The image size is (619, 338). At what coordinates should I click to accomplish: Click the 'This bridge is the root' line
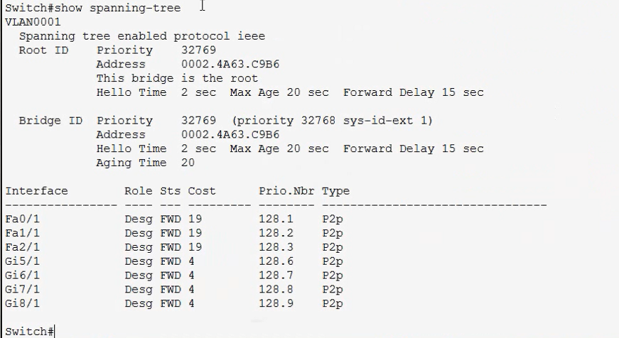coord(177,78)
